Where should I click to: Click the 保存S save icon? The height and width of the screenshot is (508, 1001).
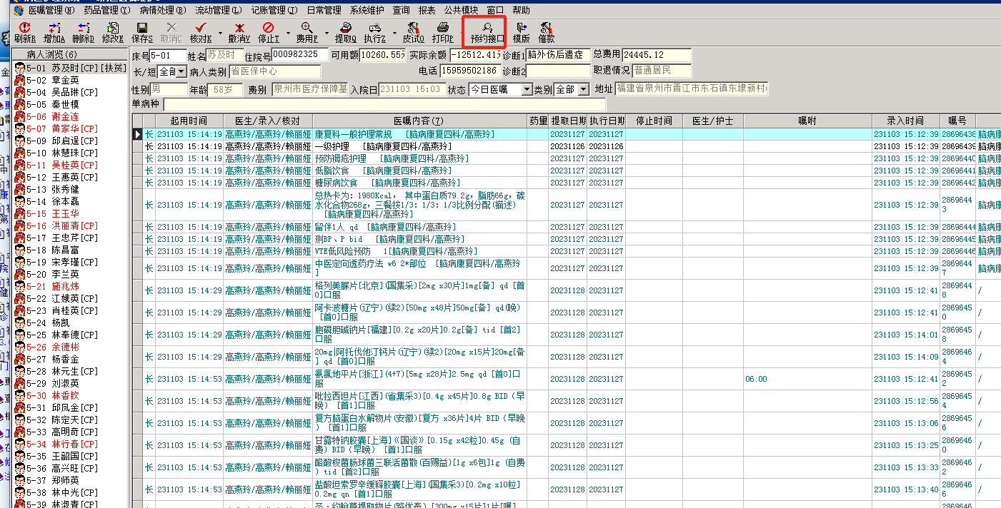click(x=141, y=32)
